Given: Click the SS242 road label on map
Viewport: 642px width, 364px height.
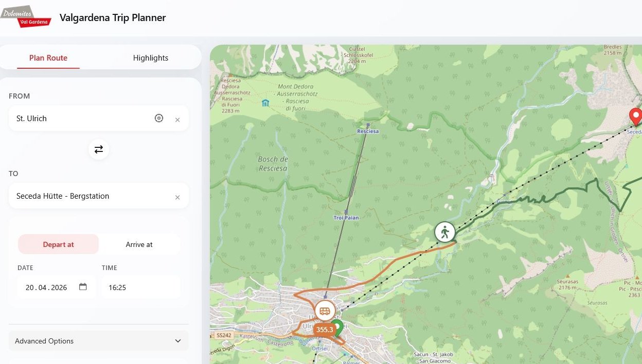Looking at the screenshot, I should click(x=224, y=335).
